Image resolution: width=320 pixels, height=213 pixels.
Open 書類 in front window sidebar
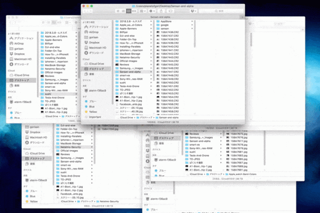89,74
